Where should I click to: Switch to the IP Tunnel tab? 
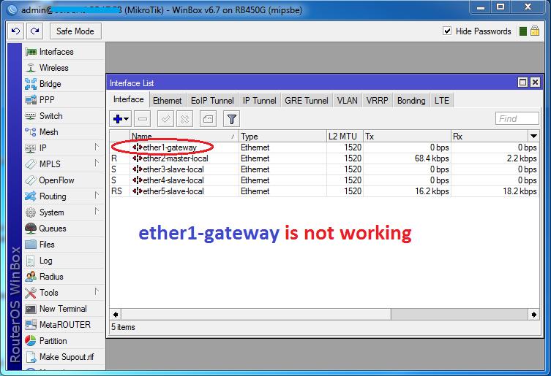[x=259, y=101]
